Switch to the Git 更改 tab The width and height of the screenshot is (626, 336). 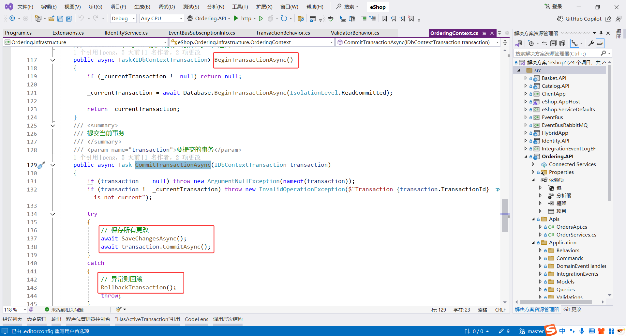pyautogui.click(x=572, y=310)
